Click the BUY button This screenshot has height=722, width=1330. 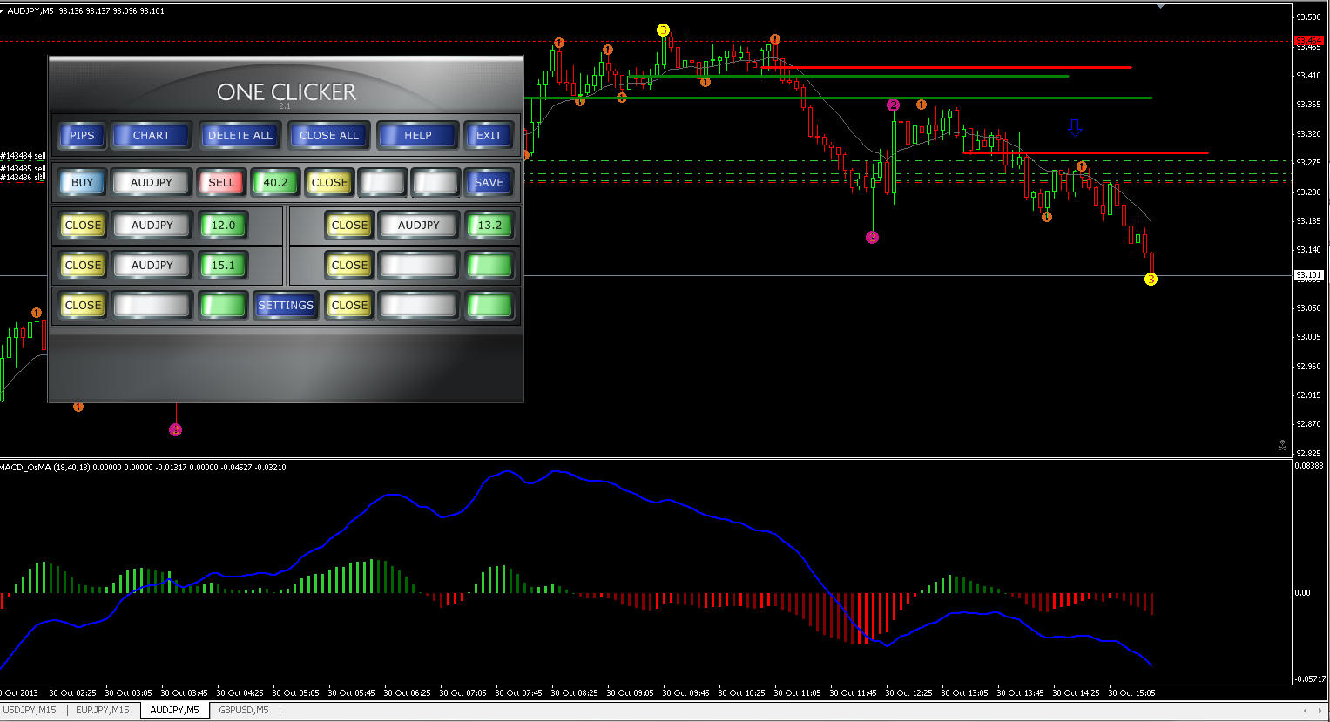82,182
